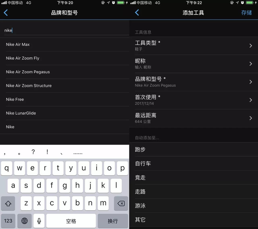Tap the q key
The image size is (258, 229).
[7, 168]
